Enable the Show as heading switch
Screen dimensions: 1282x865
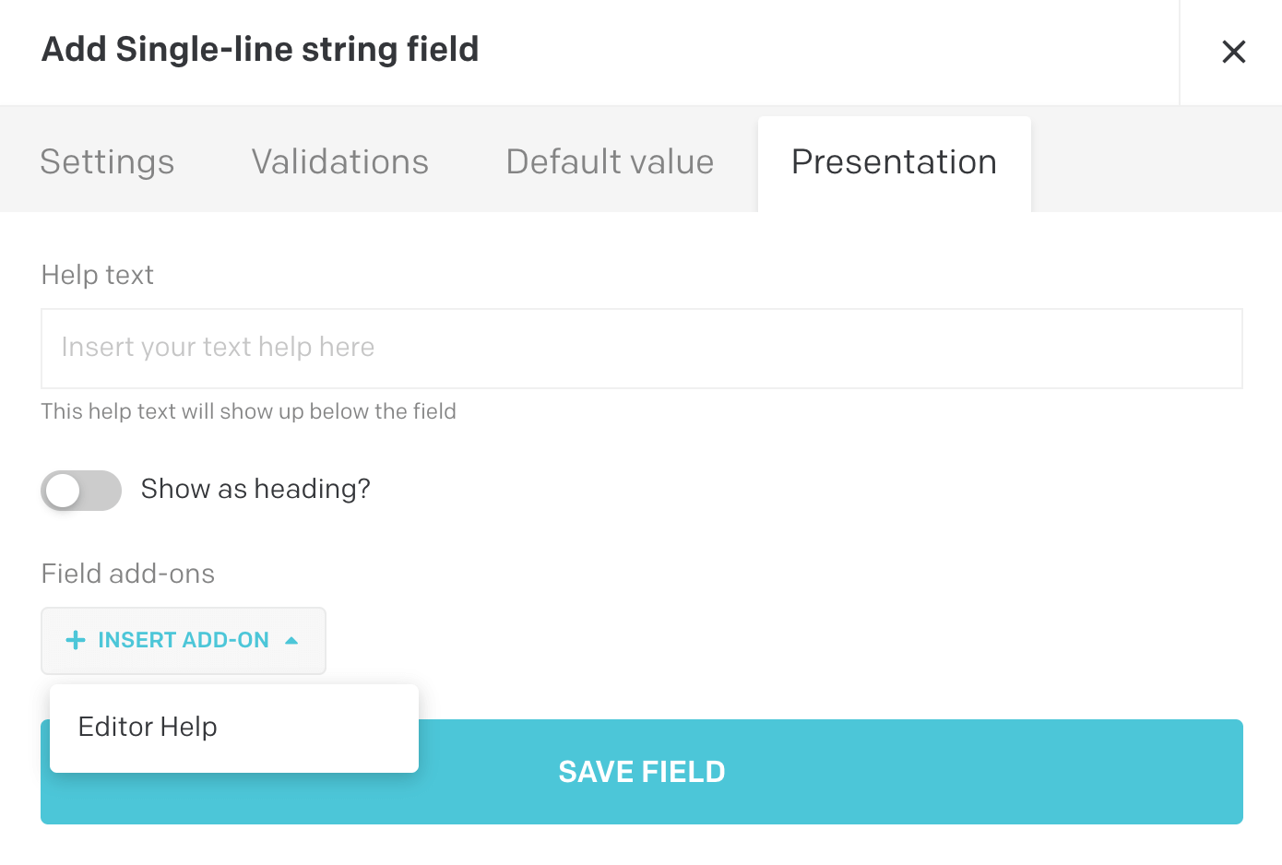[81, 491]
